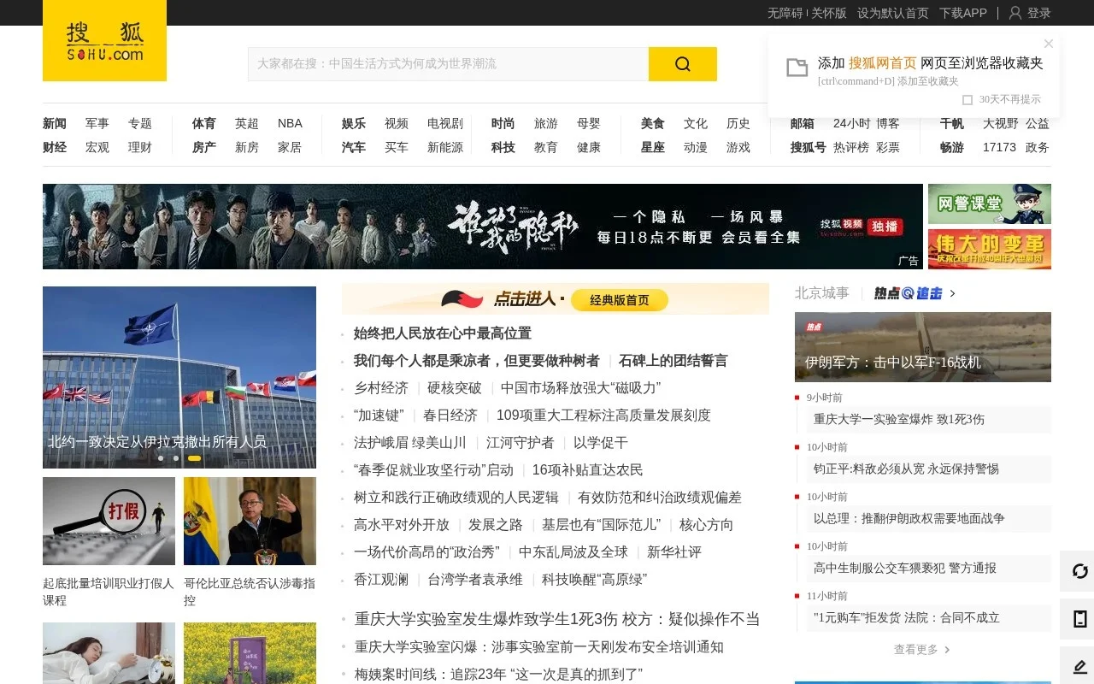This screenshot has height=684, width=1094.
Task: Click the Sohu.com logo
Action: point(103,40)
